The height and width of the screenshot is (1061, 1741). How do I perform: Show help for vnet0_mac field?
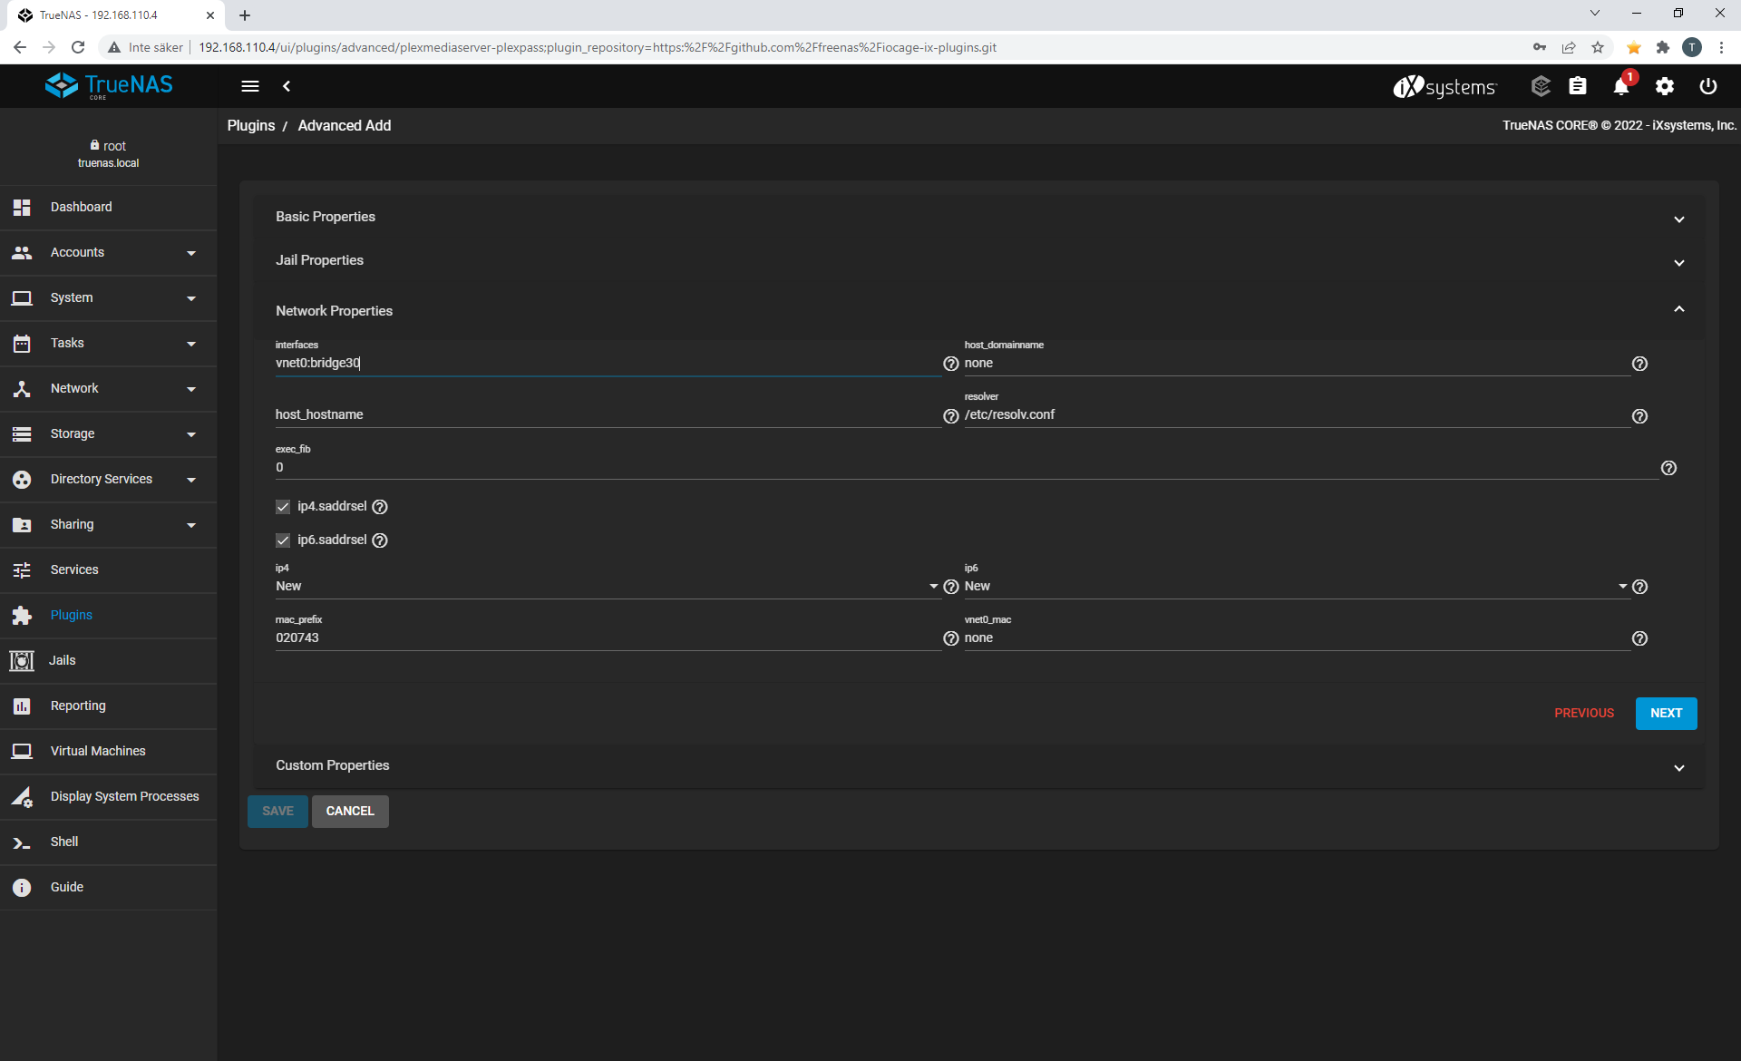pyautogui.click(x=1639, y=638)
